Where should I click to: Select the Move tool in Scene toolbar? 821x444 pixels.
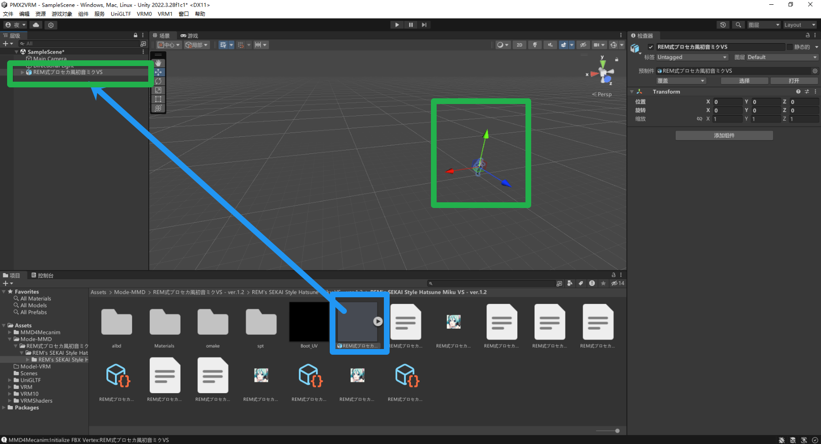pyautogui.click(x=158, y=72)
